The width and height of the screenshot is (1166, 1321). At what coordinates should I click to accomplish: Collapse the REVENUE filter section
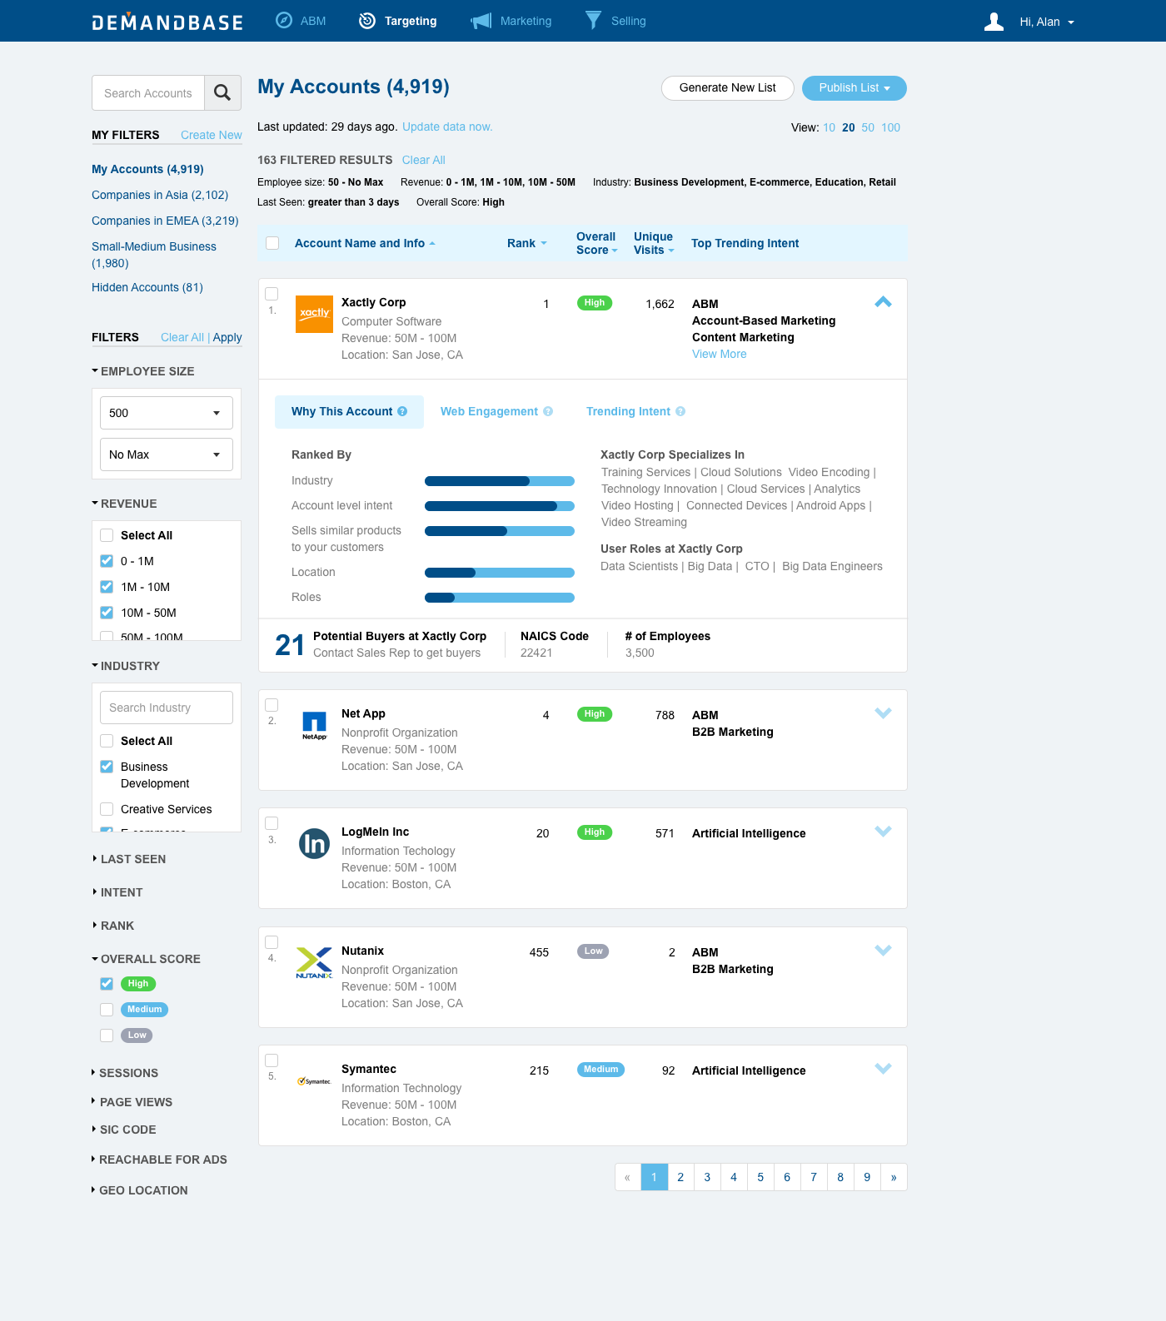click(124, 504)
